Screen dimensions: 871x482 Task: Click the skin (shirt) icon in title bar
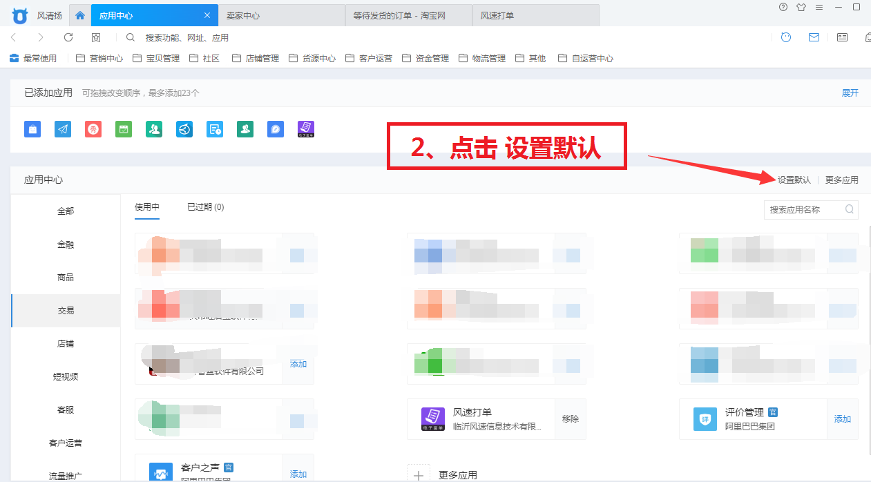801,8
